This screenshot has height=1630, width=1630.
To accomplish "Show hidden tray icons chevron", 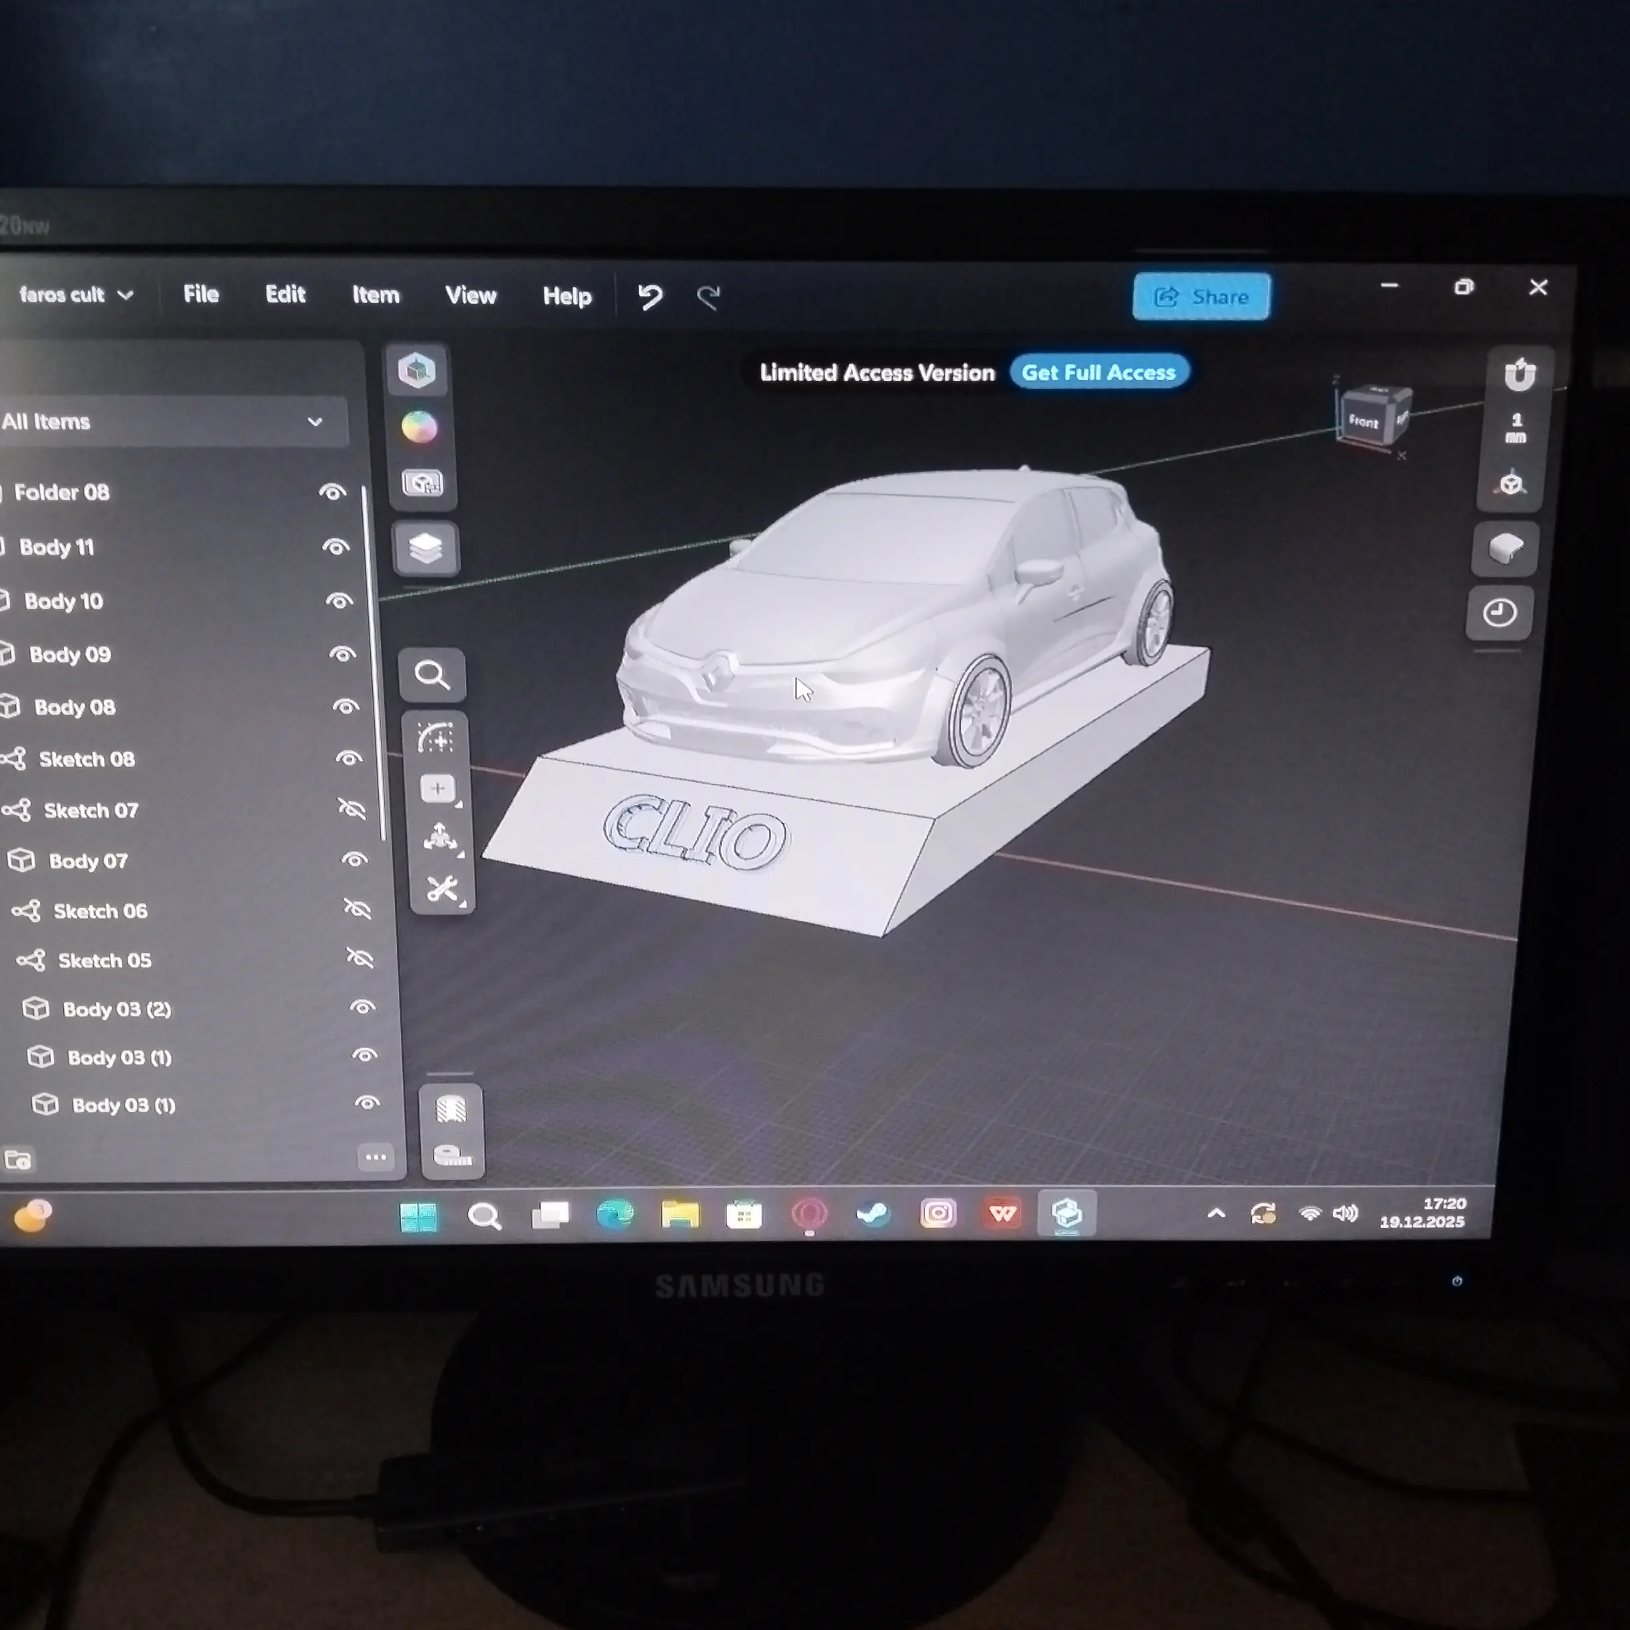I will click(x=1216, y=1214).
